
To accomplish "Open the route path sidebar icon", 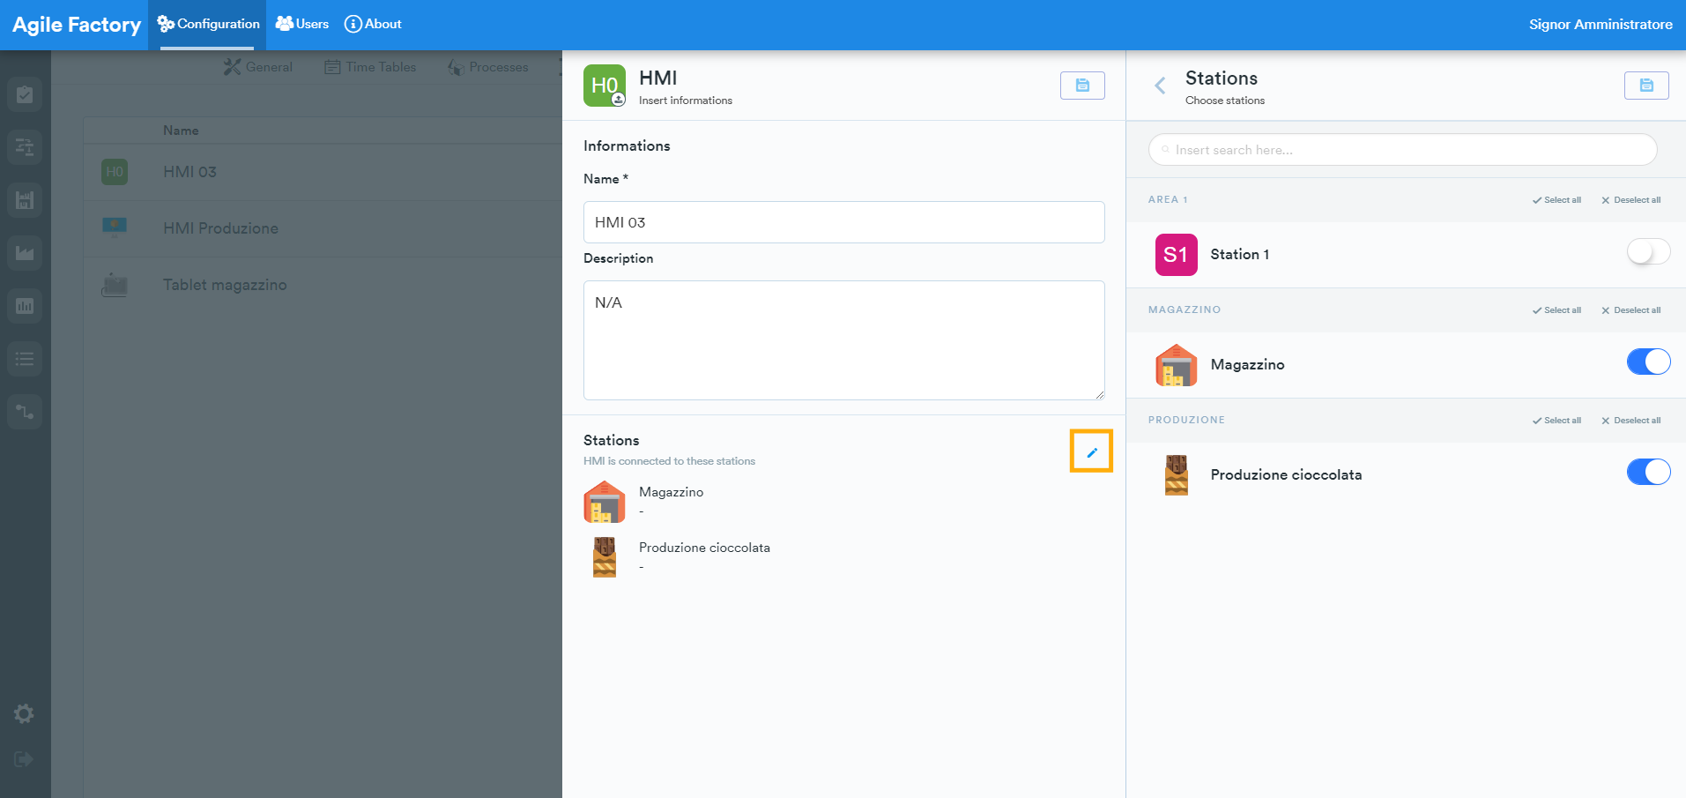I will click(25, 412).
